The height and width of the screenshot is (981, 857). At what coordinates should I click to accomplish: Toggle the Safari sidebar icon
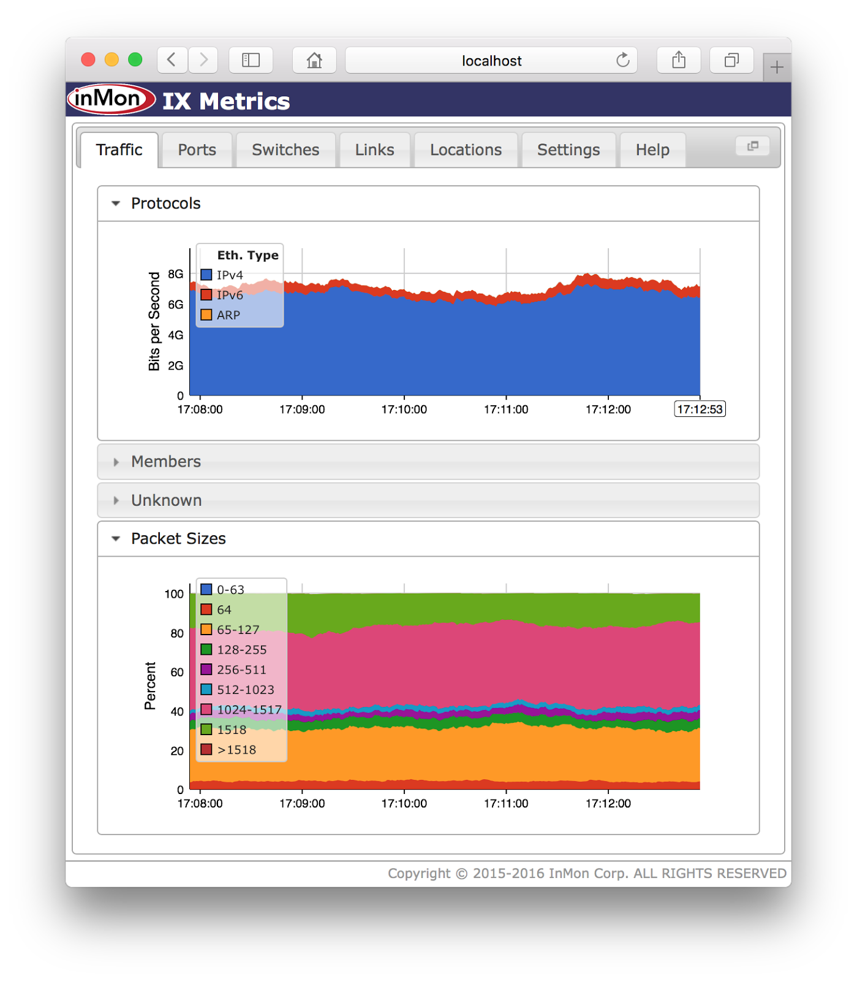251,60
